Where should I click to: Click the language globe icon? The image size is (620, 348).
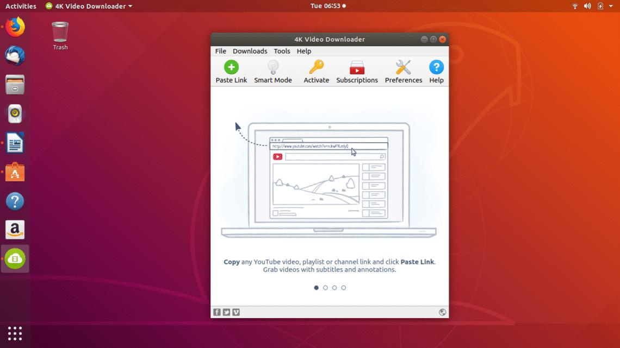[x=442, y=312]
